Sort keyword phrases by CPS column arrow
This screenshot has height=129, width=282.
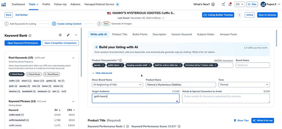point(74,110)
